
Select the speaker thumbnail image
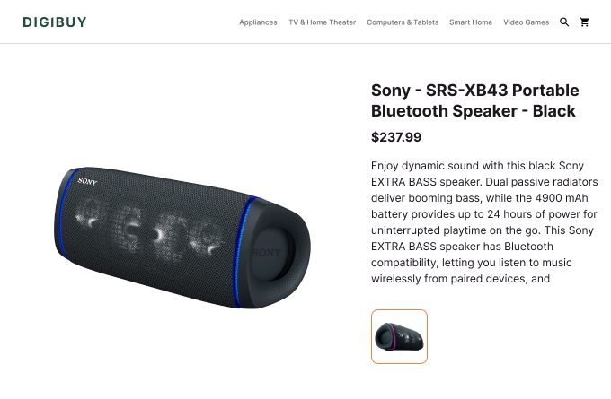coord(399,336)
